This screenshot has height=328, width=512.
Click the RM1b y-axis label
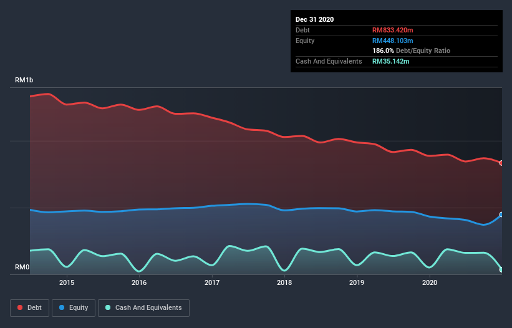(24, 80)
